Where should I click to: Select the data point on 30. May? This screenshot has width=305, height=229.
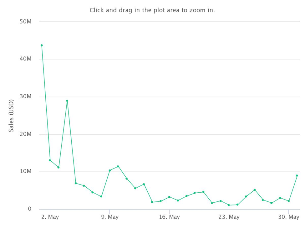coord(289,201)
